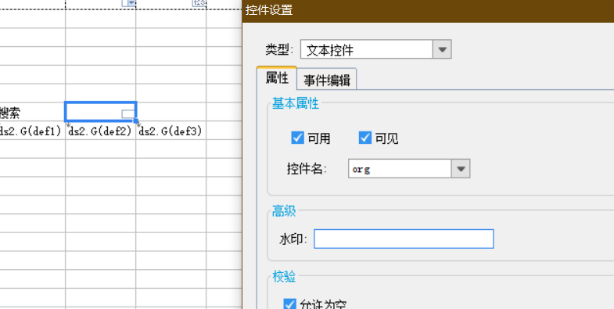Toggle the 允许为空 checkbox
Screen dimensions: 614x309
[289, 304]
